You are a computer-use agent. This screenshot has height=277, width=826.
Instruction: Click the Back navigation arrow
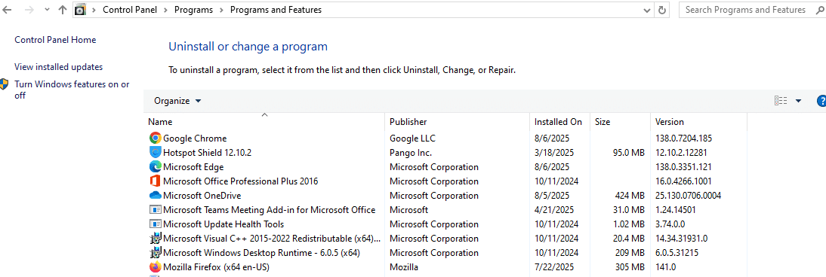click(8, 10)
